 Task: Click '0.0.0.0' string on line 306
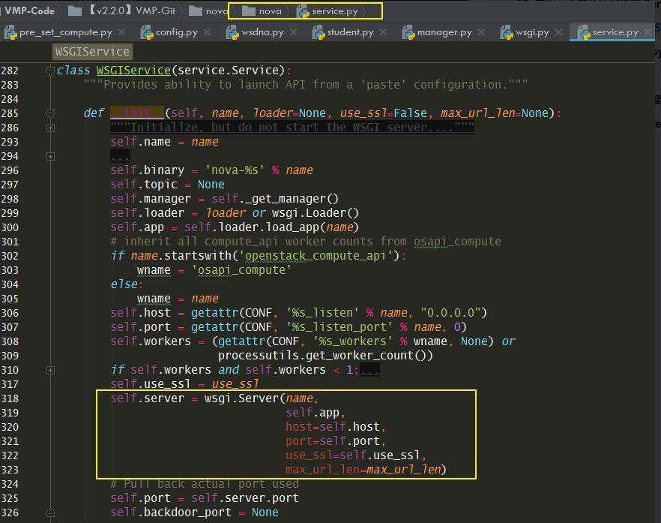pyautogui.click(x=450, y=313)
